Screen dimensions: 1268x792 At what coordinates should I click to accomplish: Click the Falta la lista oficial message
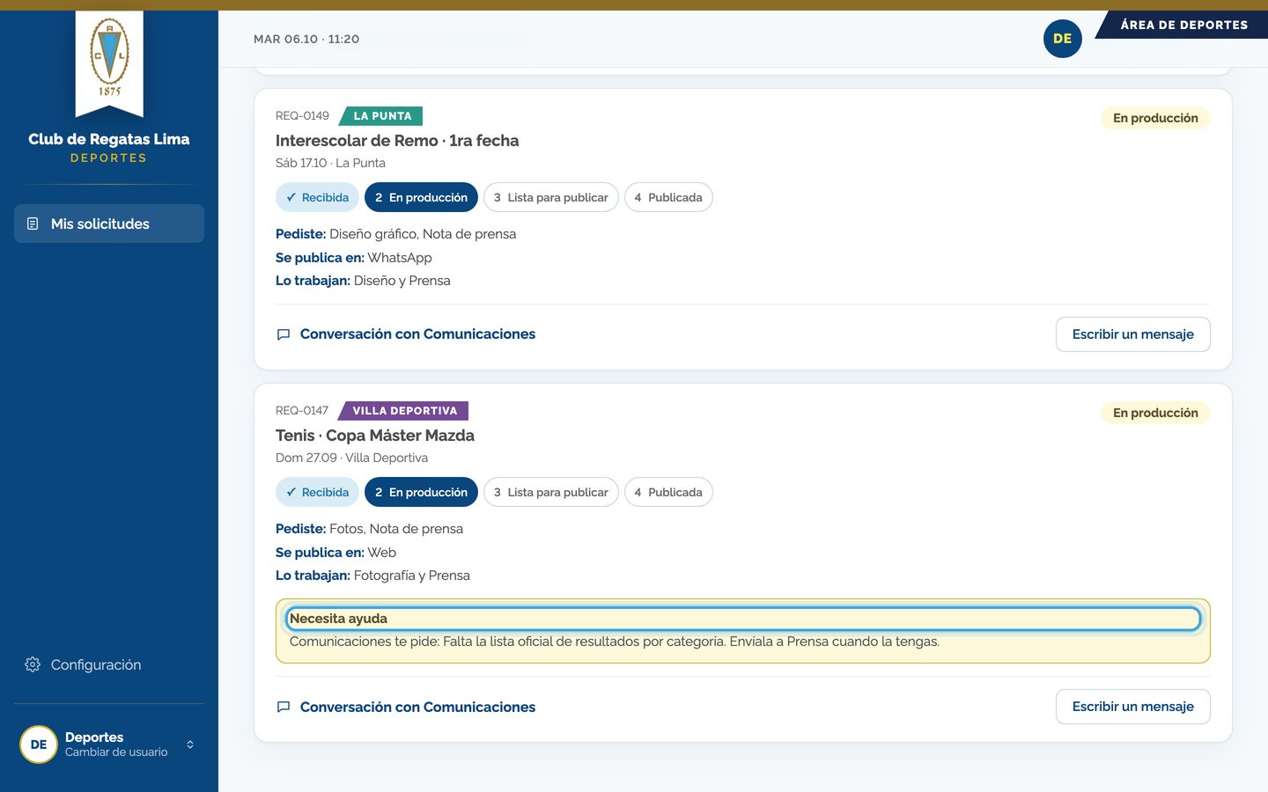[615, 642]
